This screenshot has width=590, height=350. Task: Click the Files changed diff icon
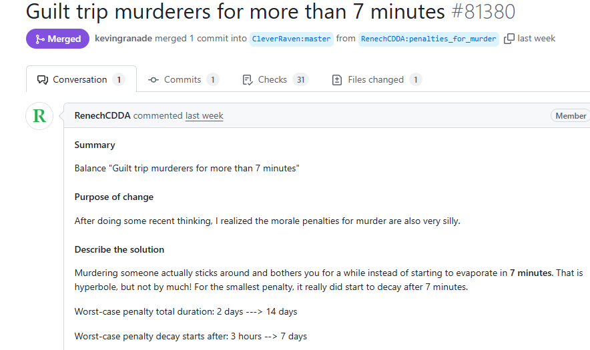pos(337,80)
